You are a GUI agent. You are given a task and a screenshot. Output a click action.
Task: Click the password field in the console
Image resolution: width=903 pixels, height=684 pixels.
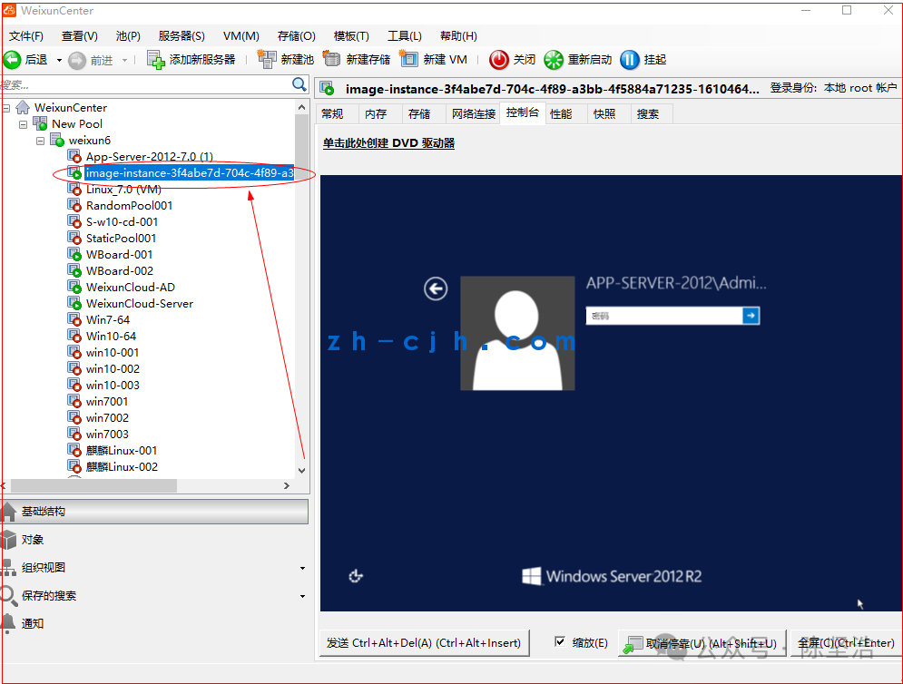pyautogui.click(x=664, y=316)
